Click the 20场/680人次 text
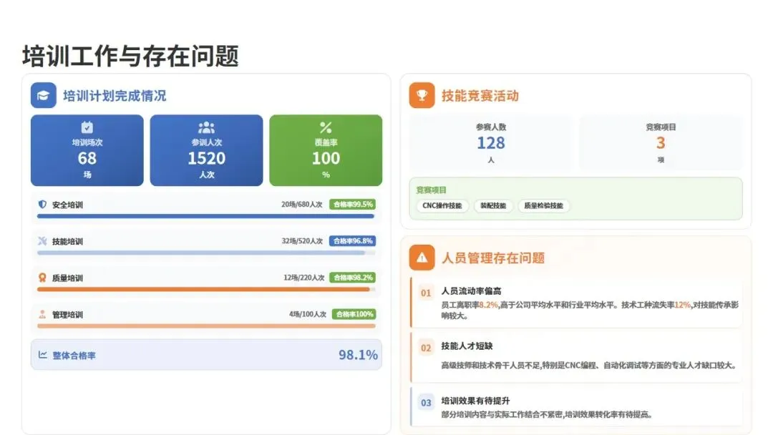 tap(302, 205)
